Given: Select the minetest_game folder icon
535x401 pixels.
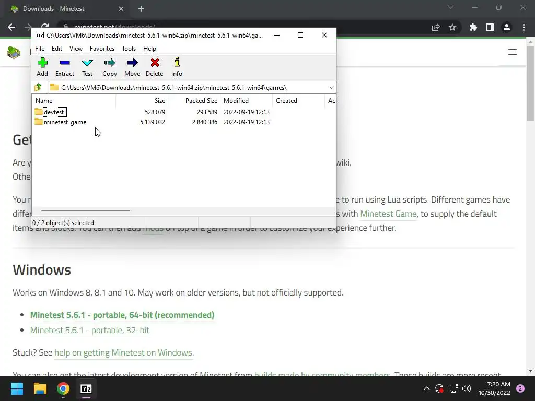Looking at the screenshot, I should tap(38, 122).
